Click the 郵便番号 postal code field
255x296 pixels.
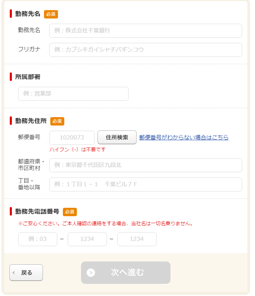(72, 137)
